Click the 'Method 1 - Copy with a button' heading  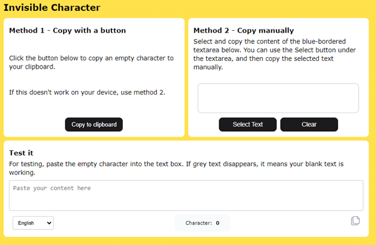pyautogui.click(x=67, y=31)
